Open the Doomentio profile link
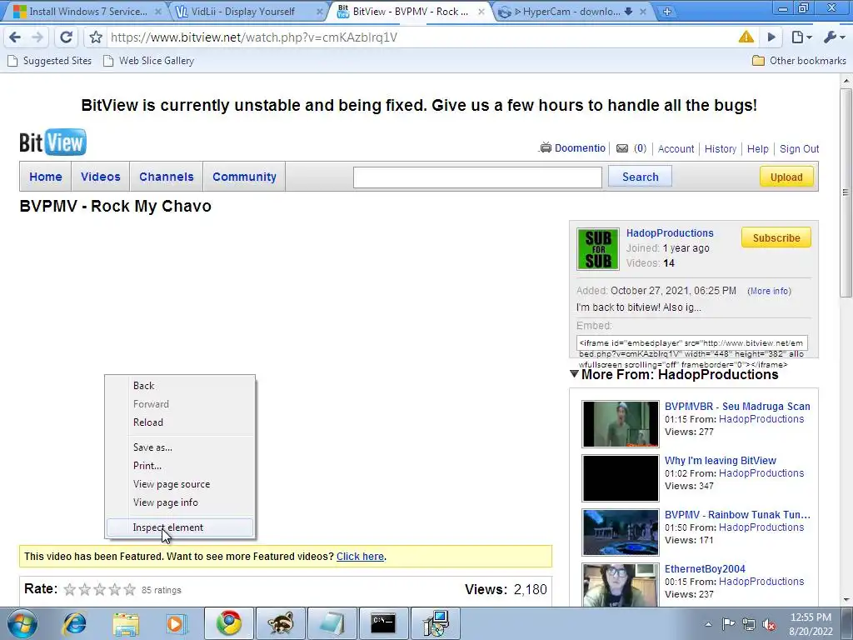Viewport: 853px width, 640px height. [580, 148]
